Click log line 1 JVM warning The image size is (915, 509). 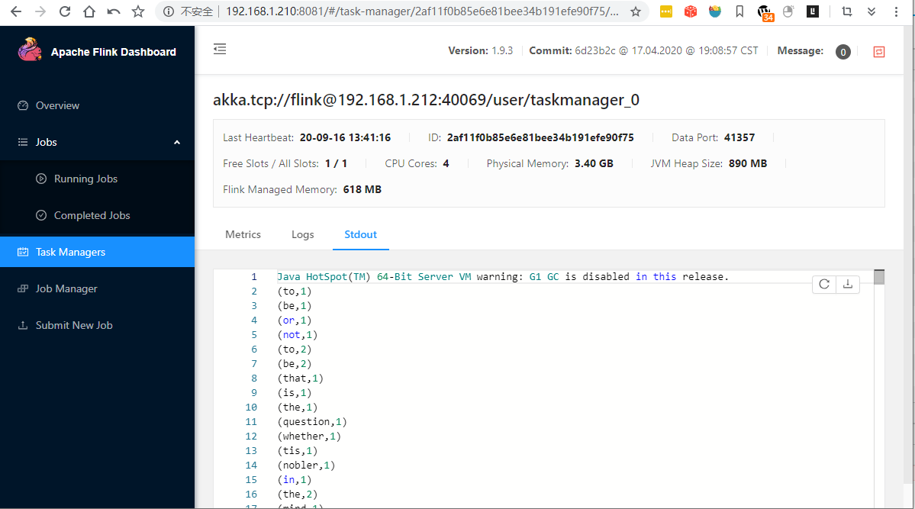(503, 277)
